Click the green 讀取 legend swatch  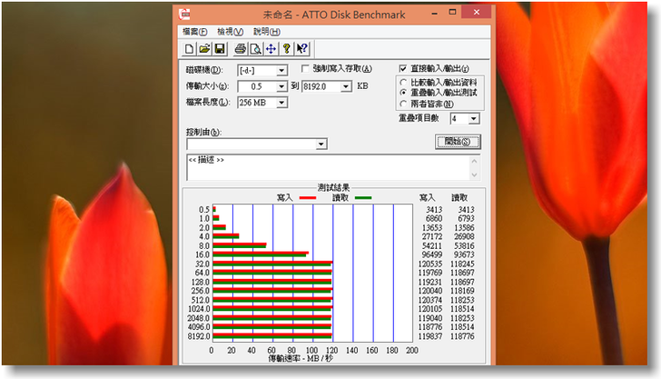(363, 197)
